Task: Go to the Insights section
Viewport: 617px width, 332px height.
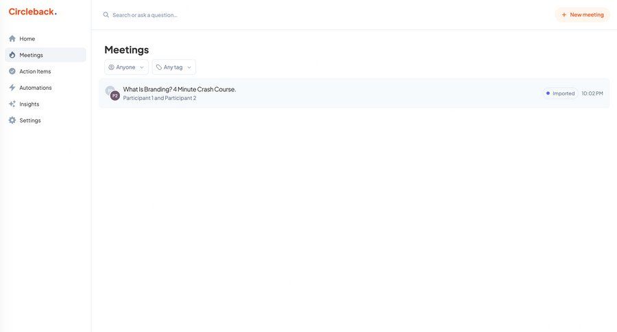Action: coord(29,104)
